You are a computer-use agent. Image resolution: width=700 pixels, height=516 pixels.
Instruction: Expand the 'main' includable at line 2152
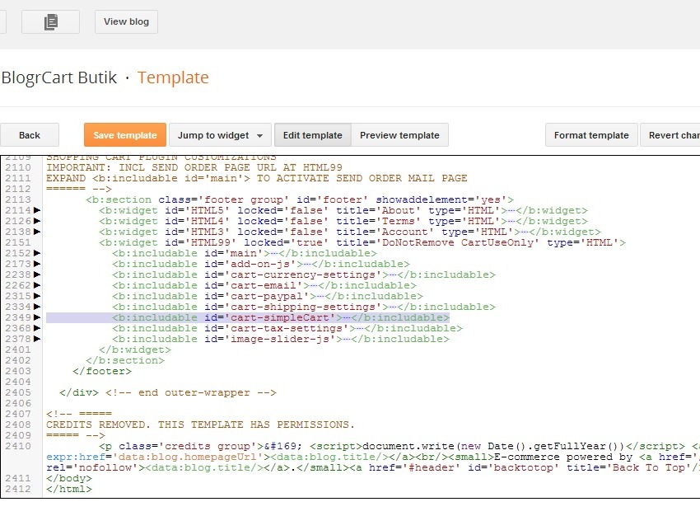point(37,253)
